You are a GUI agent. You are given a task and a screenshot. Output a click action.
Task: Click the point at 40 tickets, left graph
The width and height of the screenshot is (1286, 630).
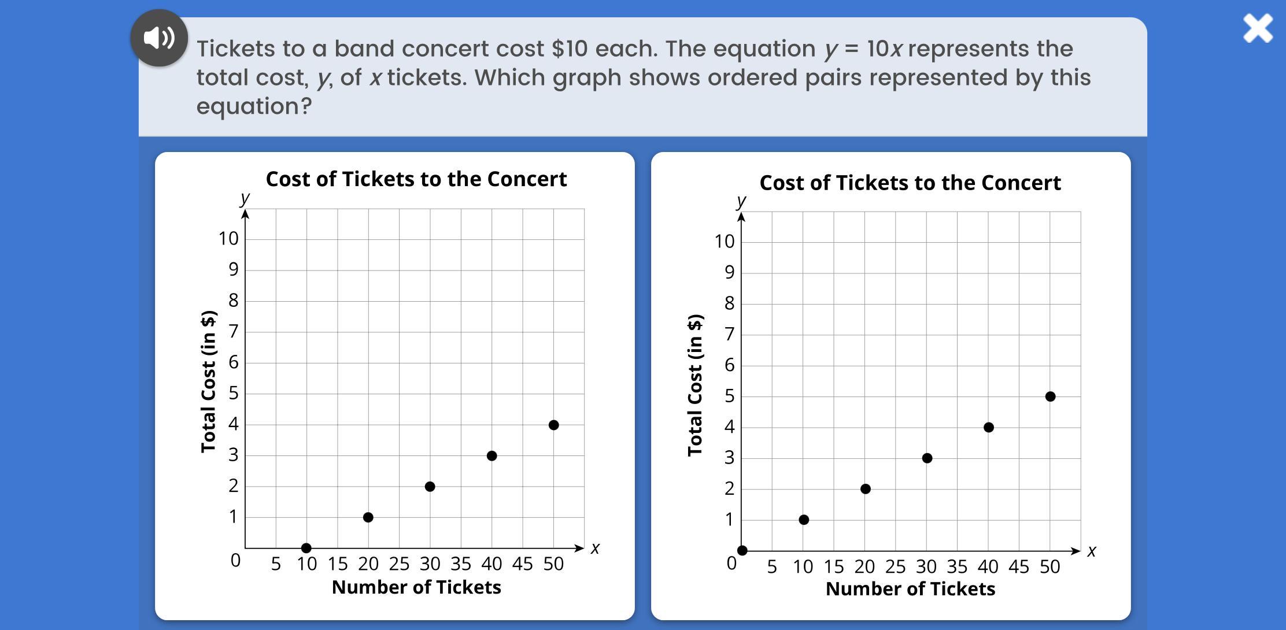pos(492,455)
